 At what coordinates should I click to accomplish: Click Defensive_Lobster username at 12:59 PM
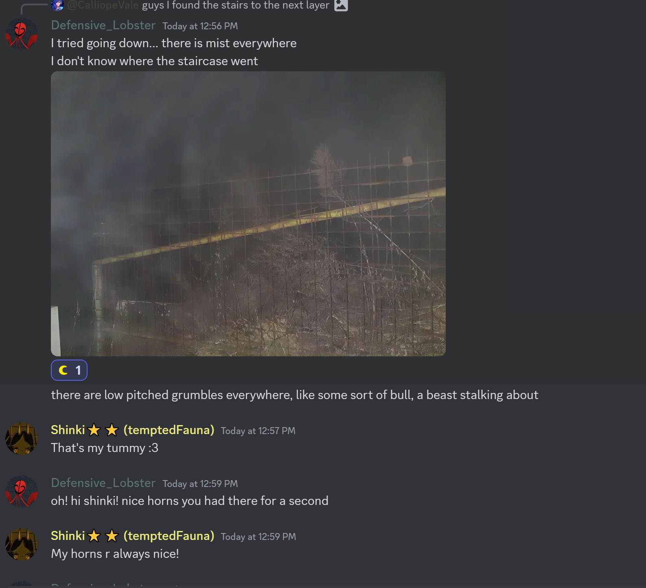click(103, 483)
